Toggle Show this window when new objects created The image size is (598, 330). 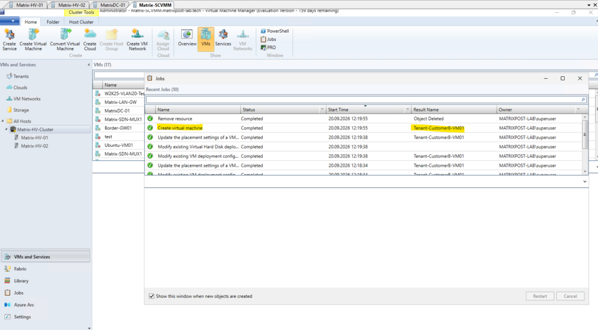tap(151, 296)
